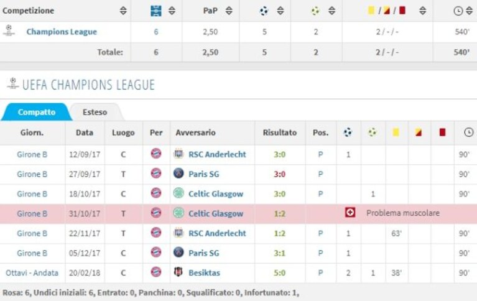Click the Paris SG crest on 27/09/17 row

coord(178,173)
